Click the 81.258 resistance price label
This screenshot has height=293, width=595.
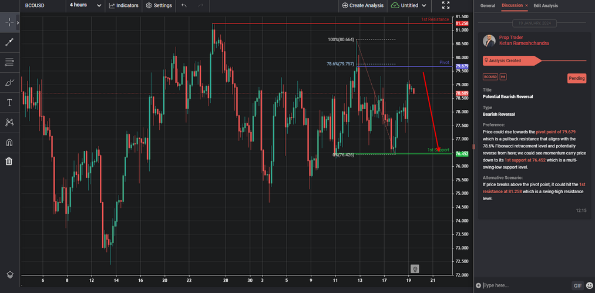click(x=462, y=23)
